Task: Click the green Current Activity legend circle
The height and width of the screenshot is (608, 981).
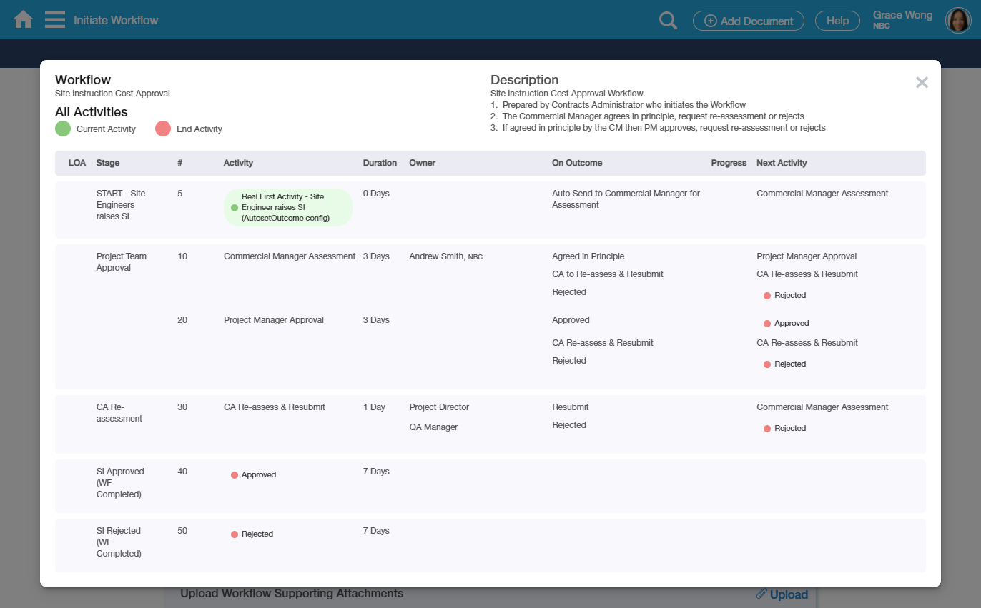Action: (x=63, y=129)
